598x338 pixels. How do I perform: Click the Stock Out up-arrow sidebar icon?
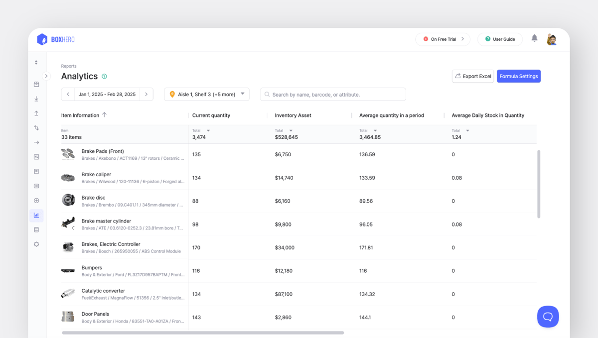tap(36, 113)
